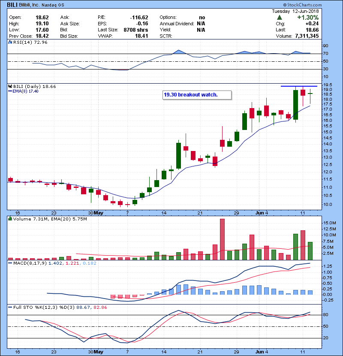The width and height of the screenshot is (343, 356).
Task: Click the MACD histogram value 0.182
Action: coord(90,263)
